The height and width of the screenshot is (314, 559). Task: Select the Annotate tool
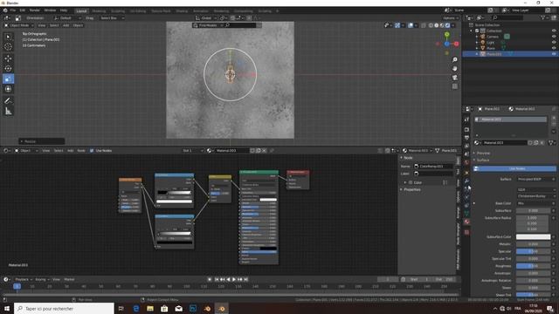pos(8,101)
